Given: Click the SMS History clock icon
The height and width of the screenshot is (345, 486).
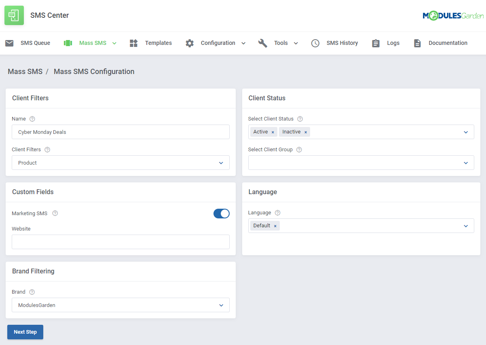Looking at the screenshot, I should (x=315, y=43).
